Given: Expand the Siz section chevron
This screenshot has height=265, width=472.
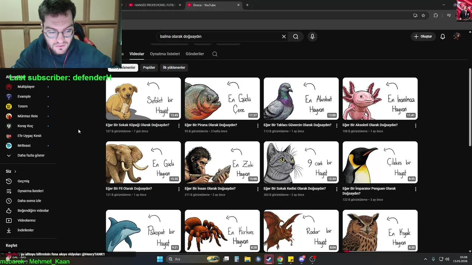Looking at the screenshot, I should click(15, 172).
